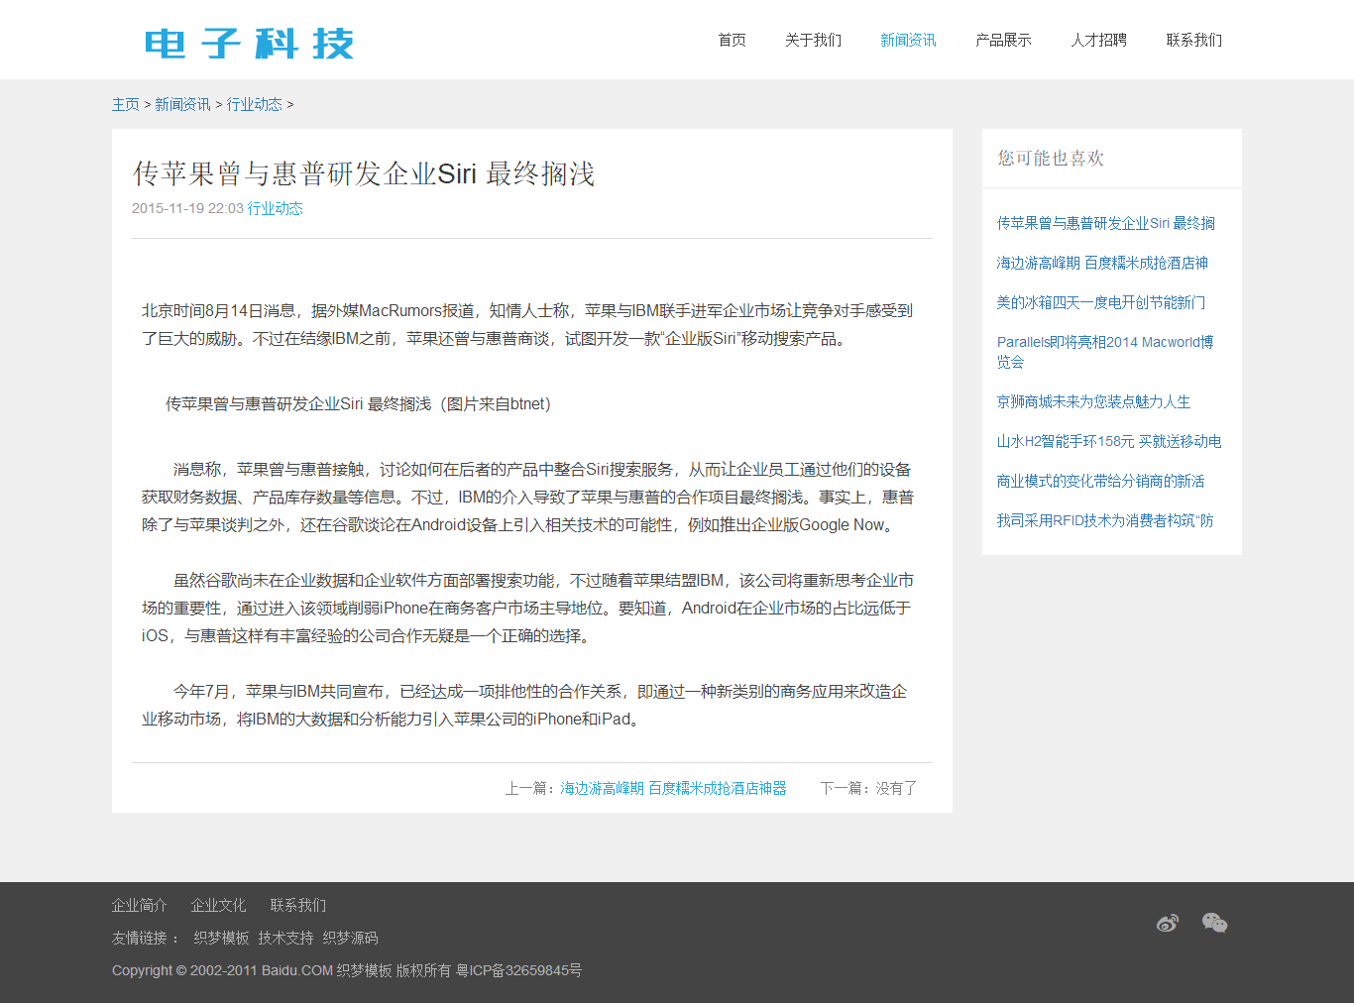Screen dimensions: 1354x1003
Task: Click the paragraph starting 消息称
Action: [x=527, y=497]
